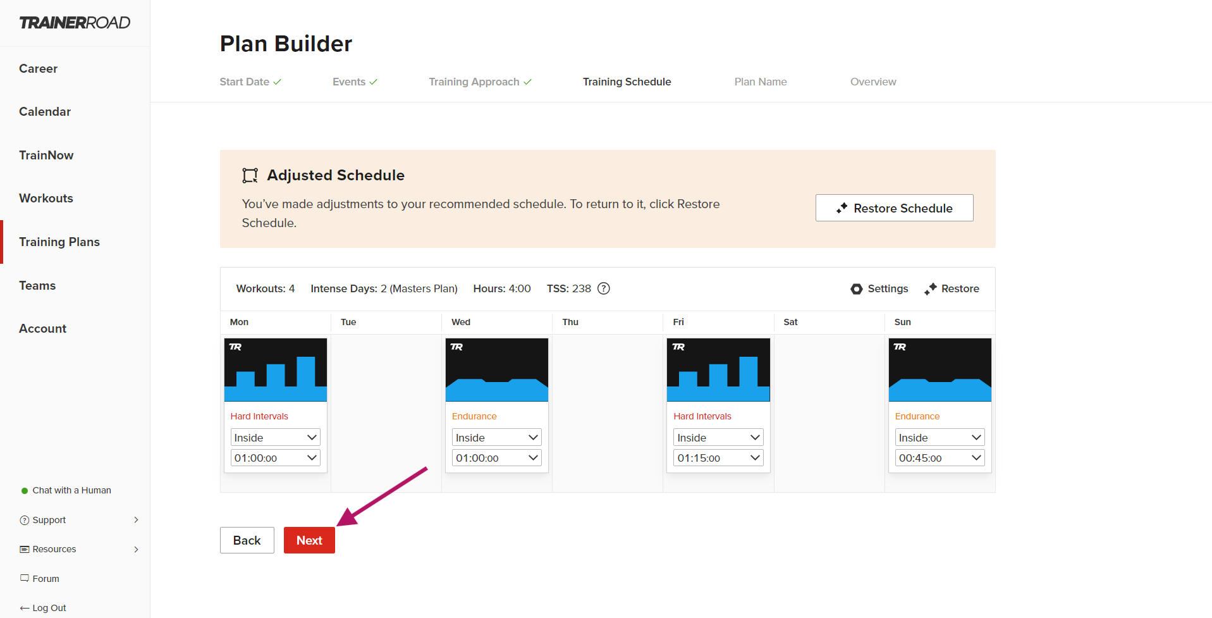This screenshot has width=1212, height=618.
Task: Open Sunday's Inside location dropdown
Action: [940, 437]
